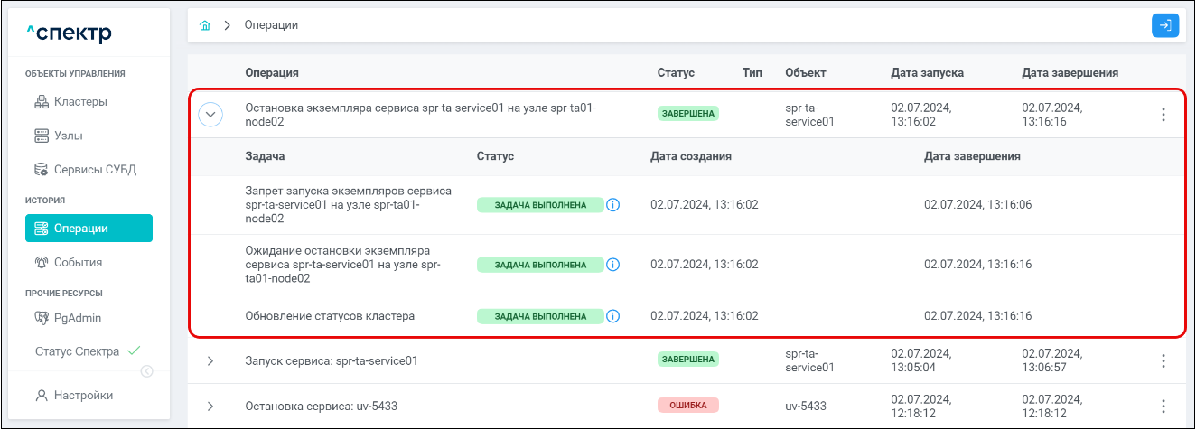Screen dimensions: 1196x430
Task: Open События in the history section
Action: click(78, 263)
